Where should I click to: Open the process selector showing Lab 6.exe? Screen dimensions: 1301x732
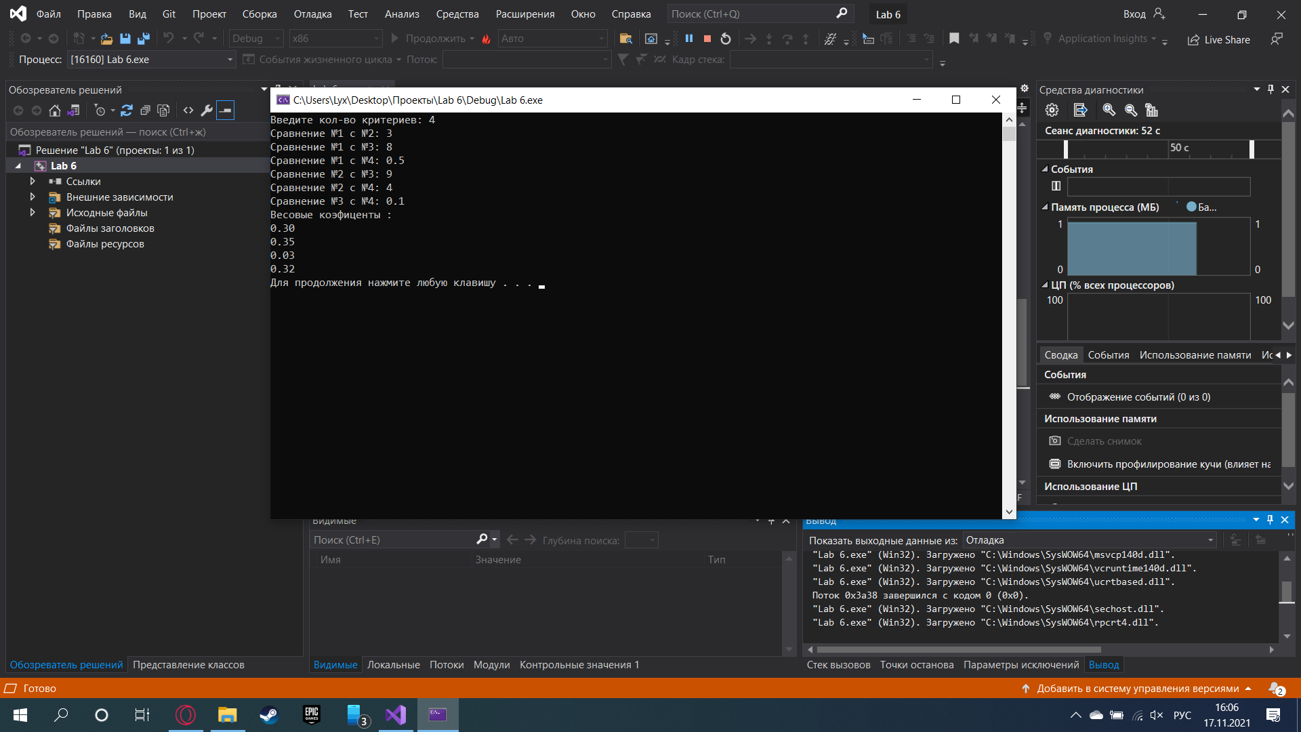point(152,60)
